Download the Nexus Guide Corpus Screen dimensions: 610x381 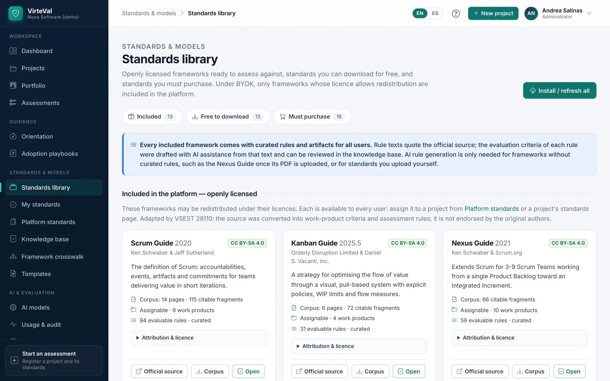point(530,371)
